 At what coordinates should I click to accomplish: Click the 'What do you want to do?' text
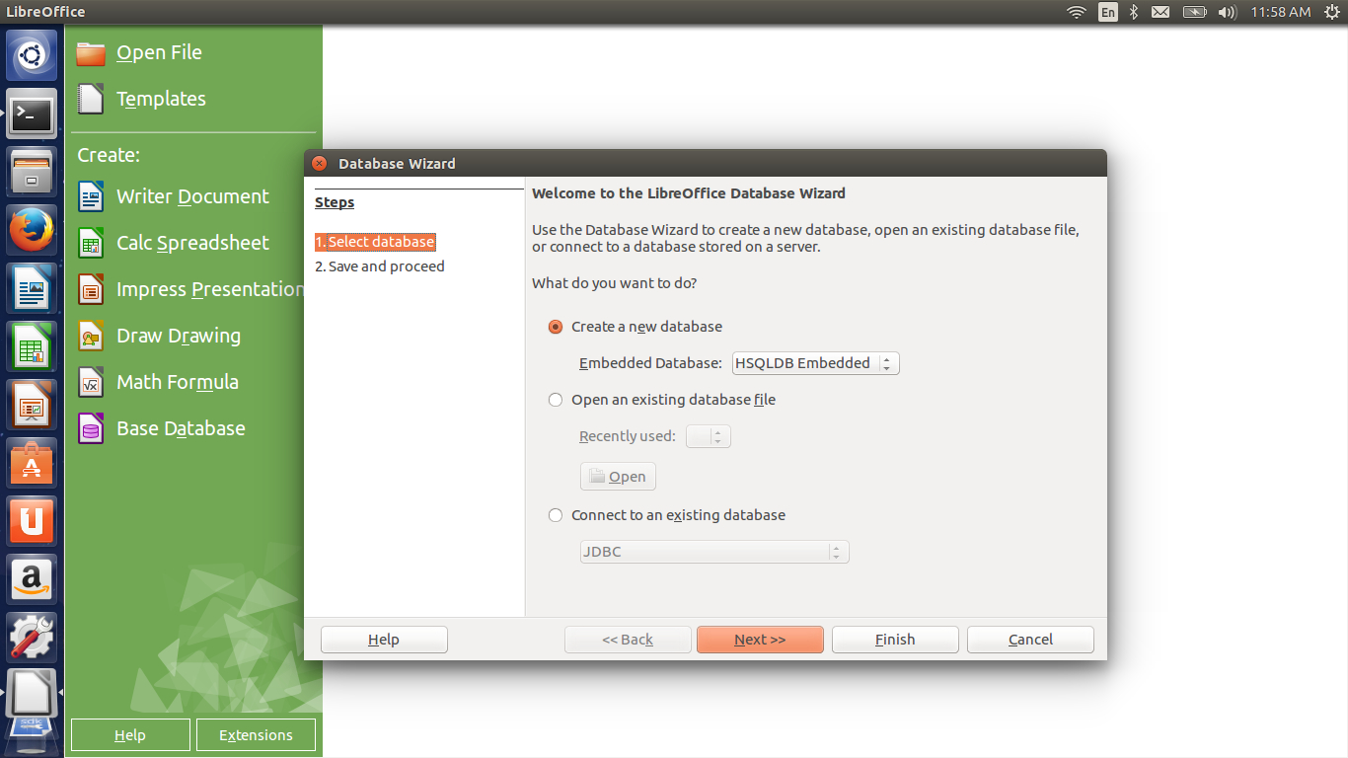coord(615,283)
